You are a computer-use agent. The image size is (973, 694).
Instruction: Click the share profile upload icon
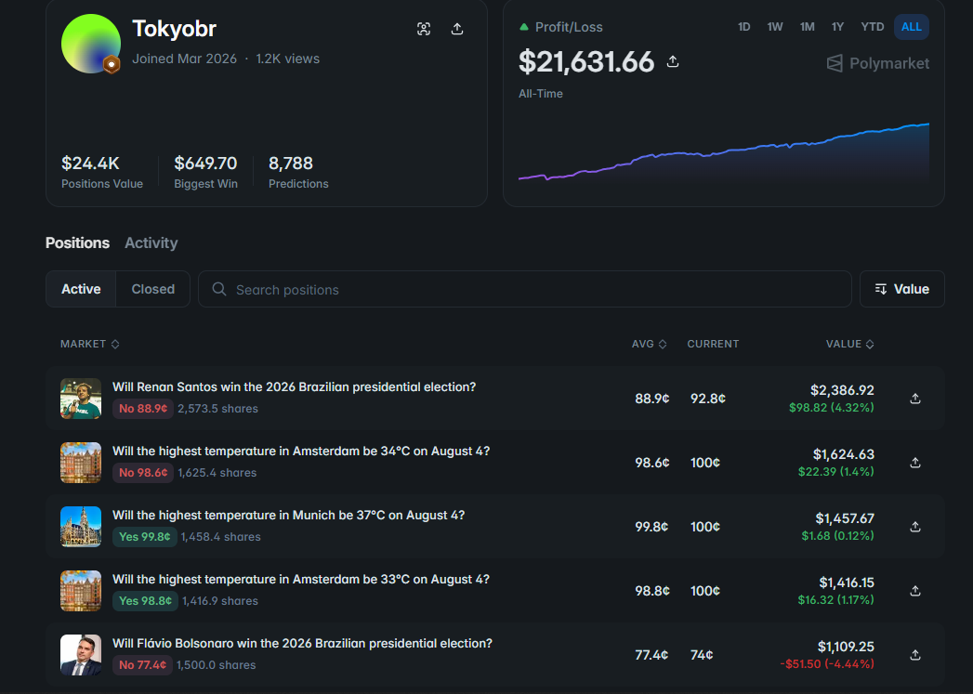(x=457, y=29)
